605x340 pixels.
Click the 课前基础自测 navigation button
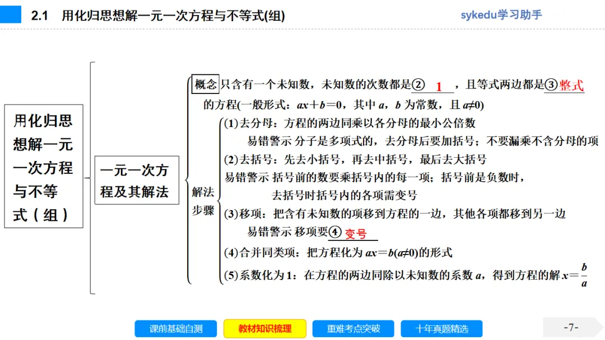click(x=175, y=329)
